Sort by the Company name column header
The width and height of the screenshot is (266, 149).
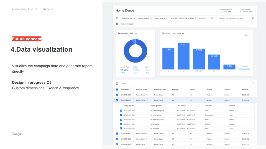[x=160, y=89]
